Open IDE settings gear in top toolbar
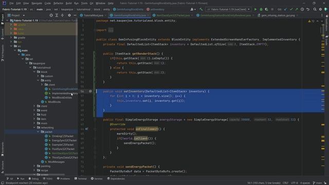The width and height of the screenshot is (329, 185). tap(320, 9)
